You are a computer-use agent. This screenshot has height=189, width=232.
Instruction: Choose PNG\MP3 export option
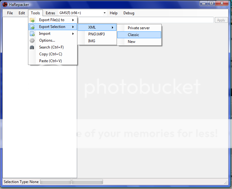[96, 34]
